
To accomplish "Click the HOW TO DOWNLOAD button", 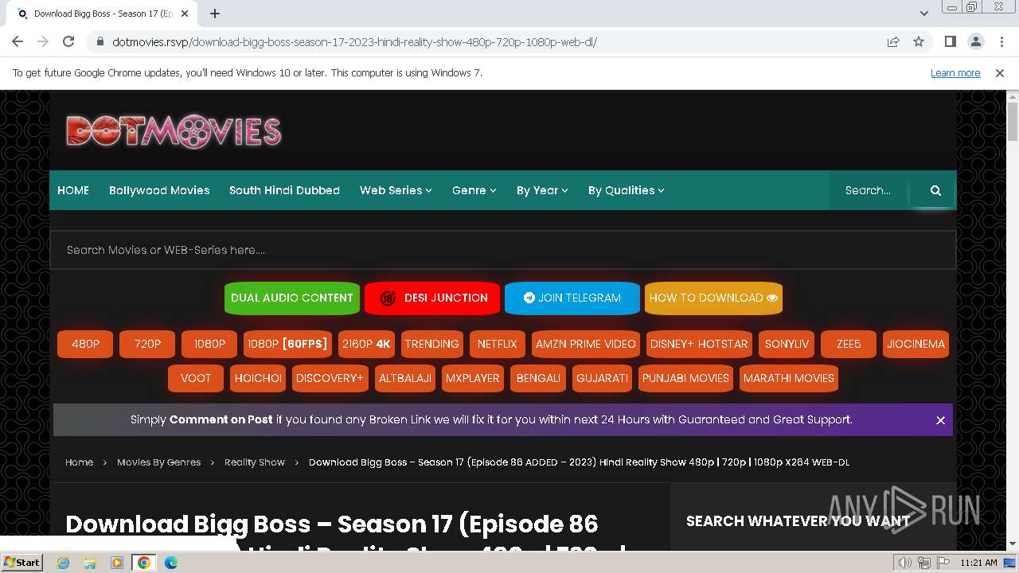I will (713, 298).
